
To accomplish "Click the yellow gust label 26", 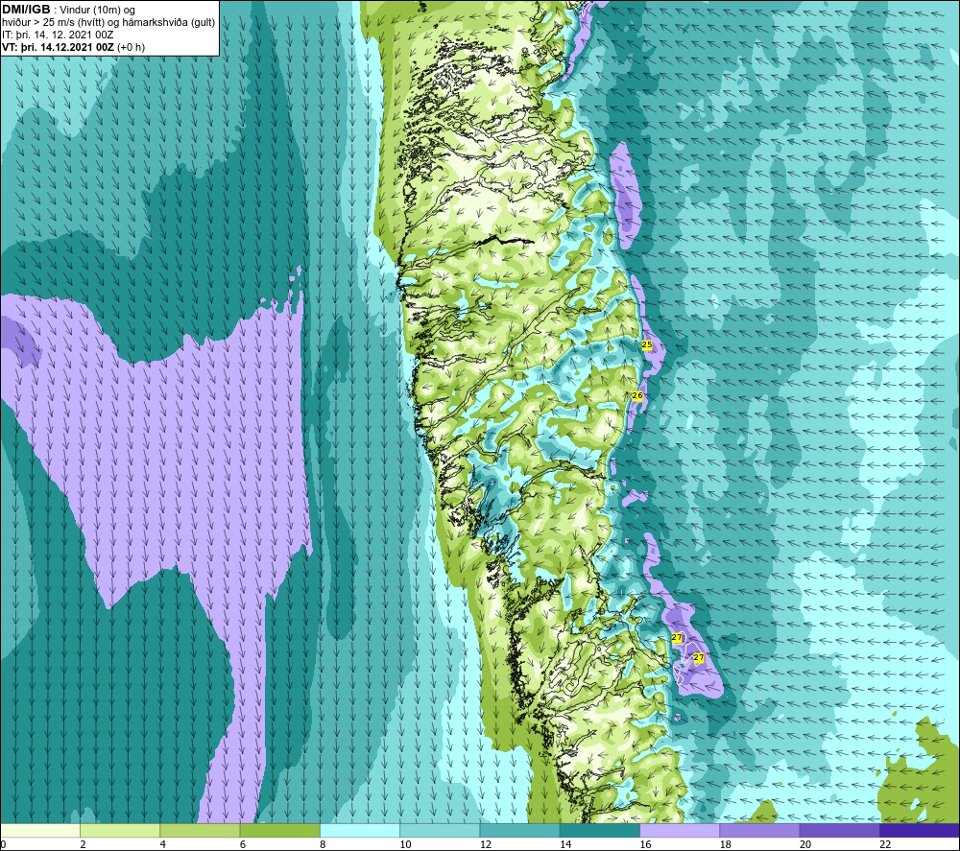I will click(x=636, y=396).
